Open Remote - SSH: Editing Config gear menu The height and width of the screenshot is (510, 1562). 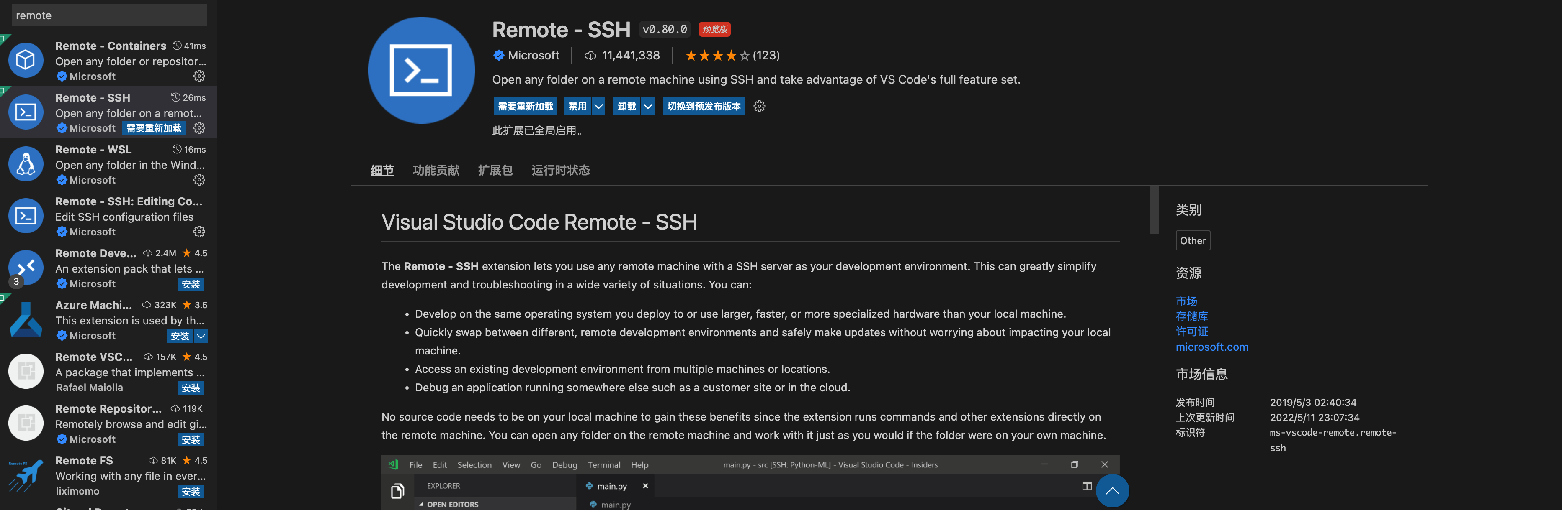pyautogui.click(x=199, y=232)
